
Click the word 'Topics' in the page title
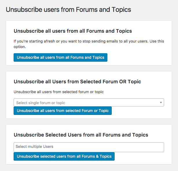121,10
